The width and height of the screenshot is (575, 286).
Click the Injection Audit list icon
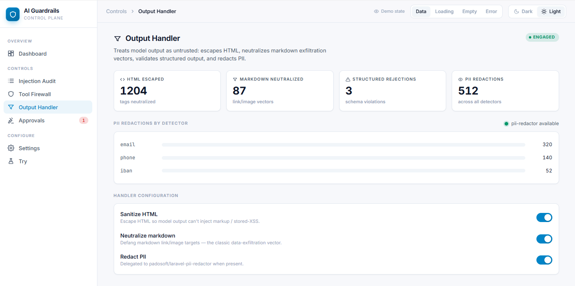click(11, 81)
